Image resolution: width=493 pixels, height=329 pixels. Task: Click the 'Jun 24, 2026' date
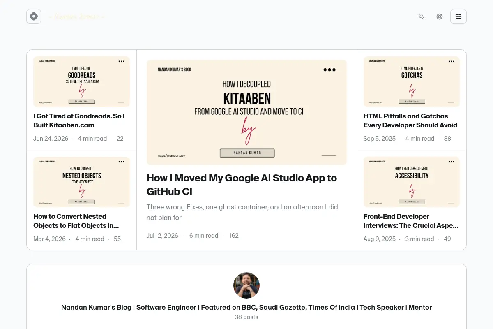(x=51, y=139)
